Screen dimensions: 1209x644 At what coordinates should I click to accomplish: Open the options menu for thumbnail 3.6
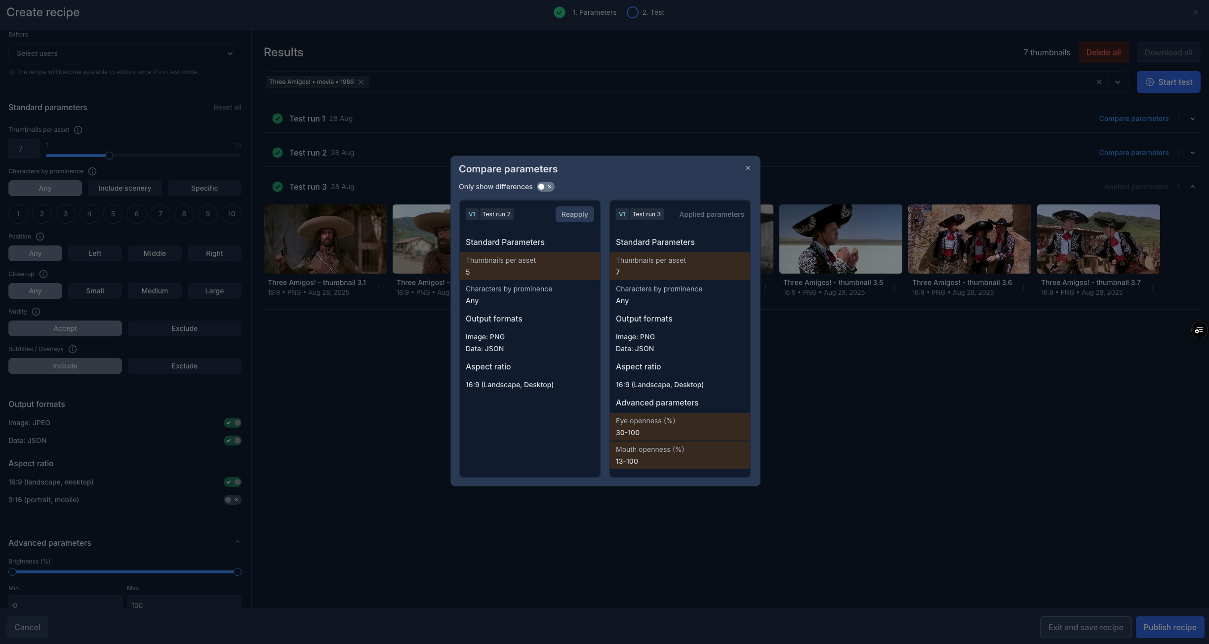pyautogui.click(x=1023, y=287)
